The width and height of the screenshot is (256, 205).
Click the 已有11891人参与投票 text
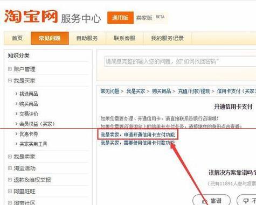coord(232,183)
